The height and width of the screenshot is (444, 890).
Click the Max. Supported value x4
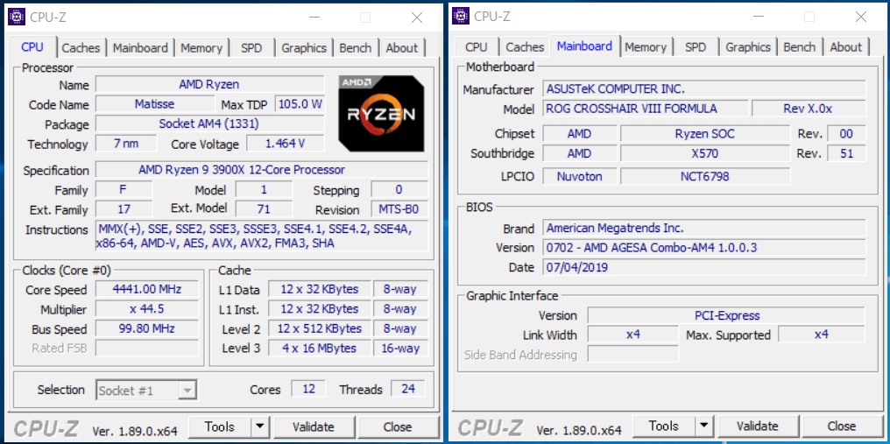click(822, 335)
